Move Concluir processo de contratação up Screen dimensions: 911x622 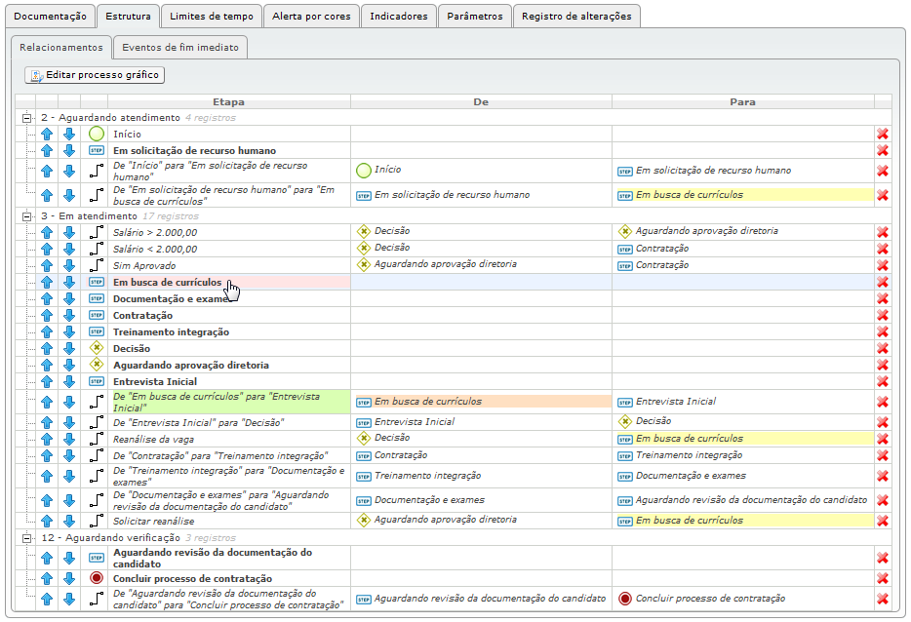pyautogui.click(x=47, y=578)
